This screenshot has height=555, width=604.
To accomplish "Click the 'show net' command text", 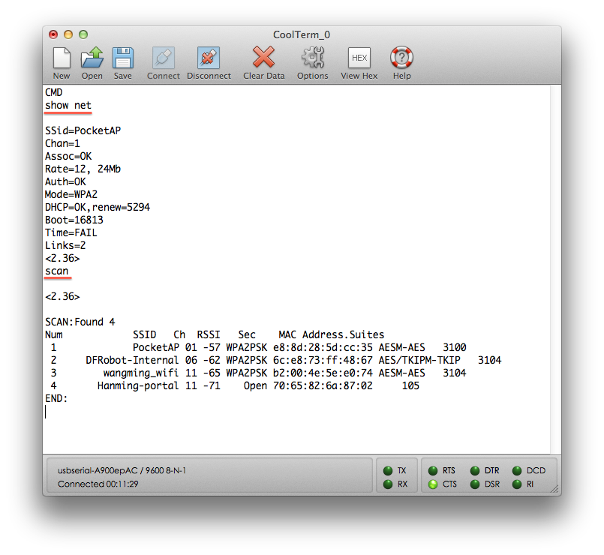I will tap(68, 105).
